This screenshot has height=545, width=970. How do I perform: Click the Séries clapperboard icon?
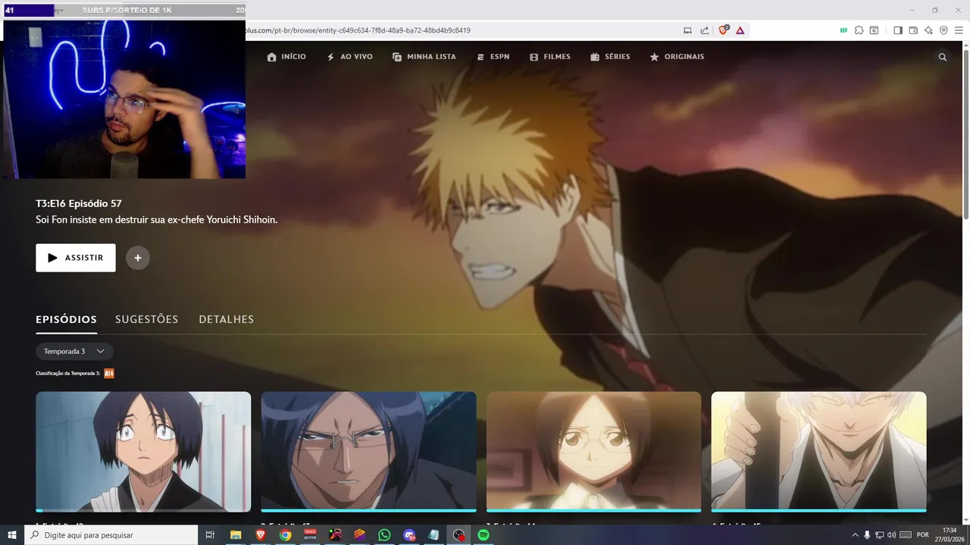tap(595, 57)
